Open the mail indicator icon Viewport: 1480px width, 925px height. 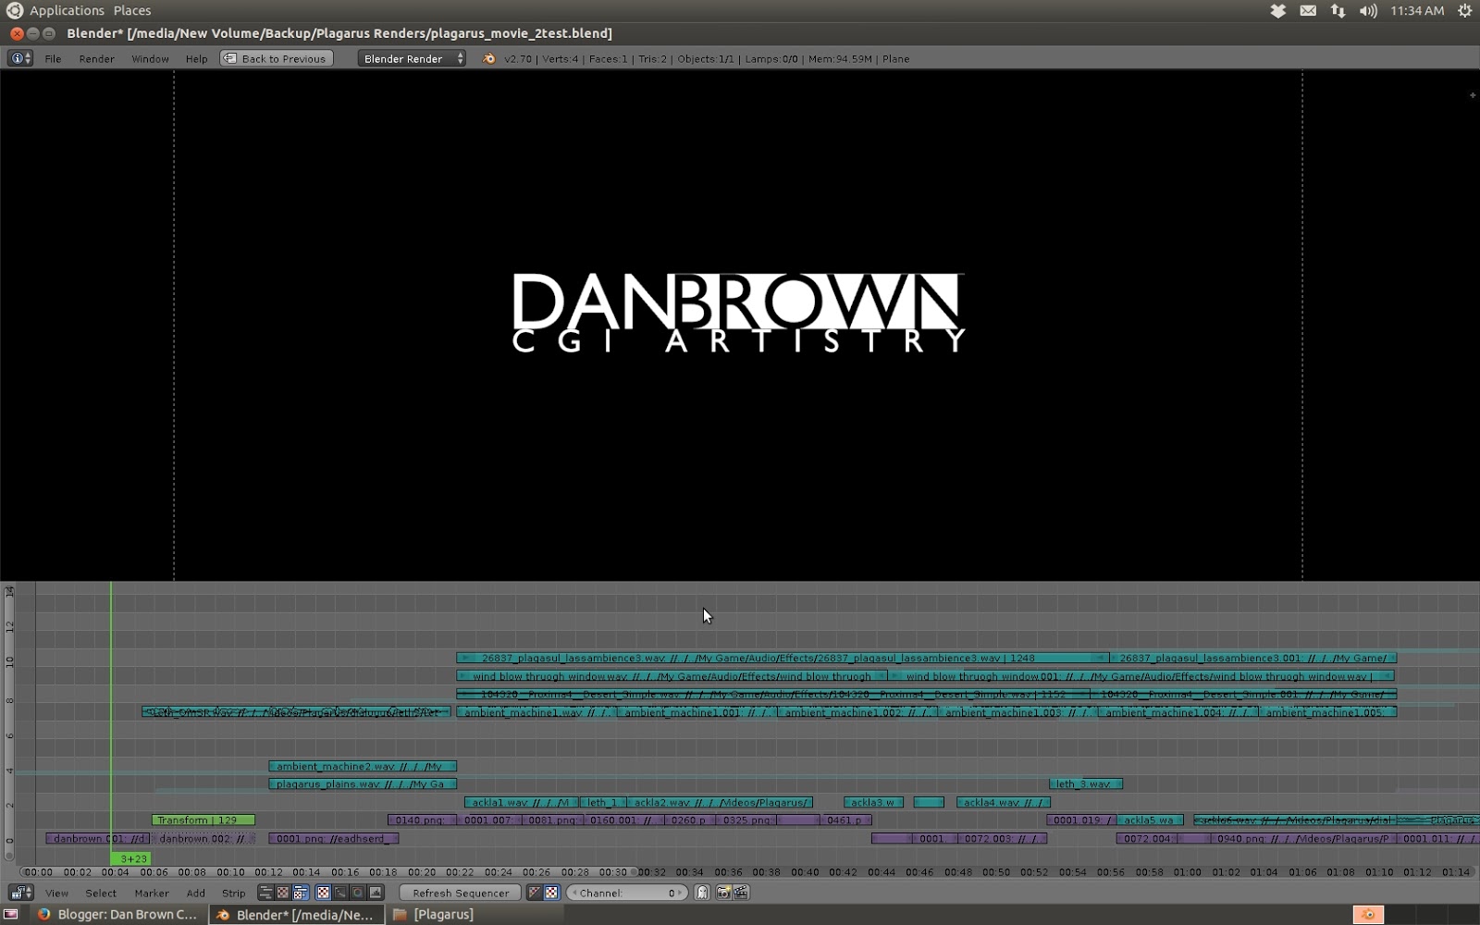[x=1308, y=11]
